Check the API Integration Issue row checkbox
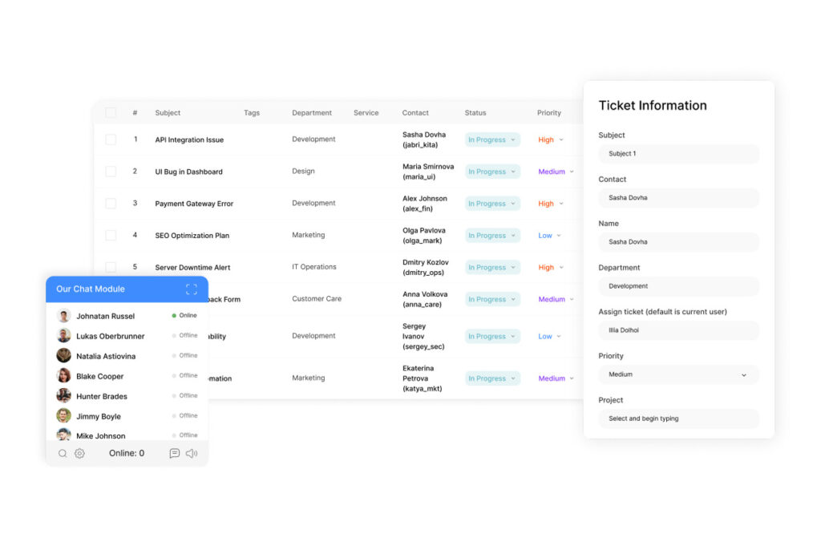The image size is (821, 546). coord(111,140)
